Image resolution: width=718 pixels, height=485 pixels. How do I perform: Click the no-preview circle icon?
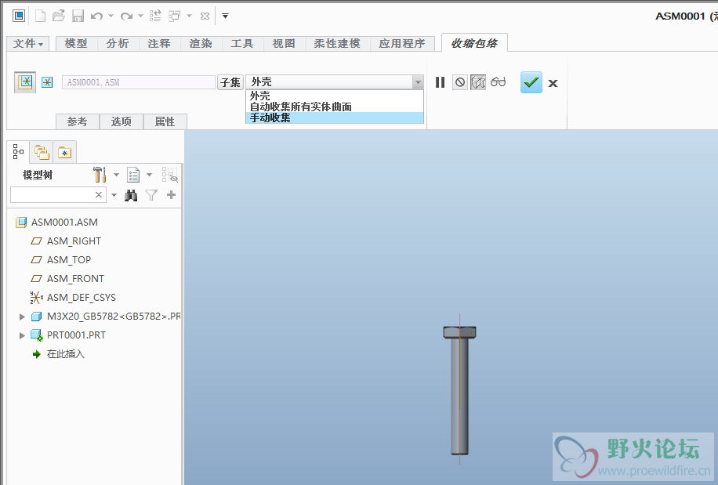coord(460,82)
